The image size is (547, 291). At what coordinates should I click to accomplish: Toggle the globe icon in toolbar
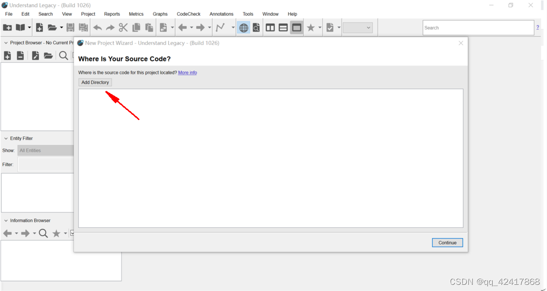[243, 28]
